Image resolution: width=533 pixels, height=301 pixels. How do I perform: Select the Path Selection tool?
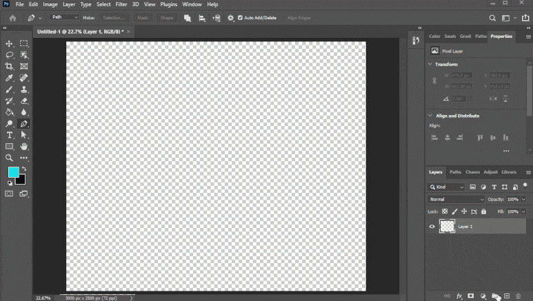[x=24, y=135]
